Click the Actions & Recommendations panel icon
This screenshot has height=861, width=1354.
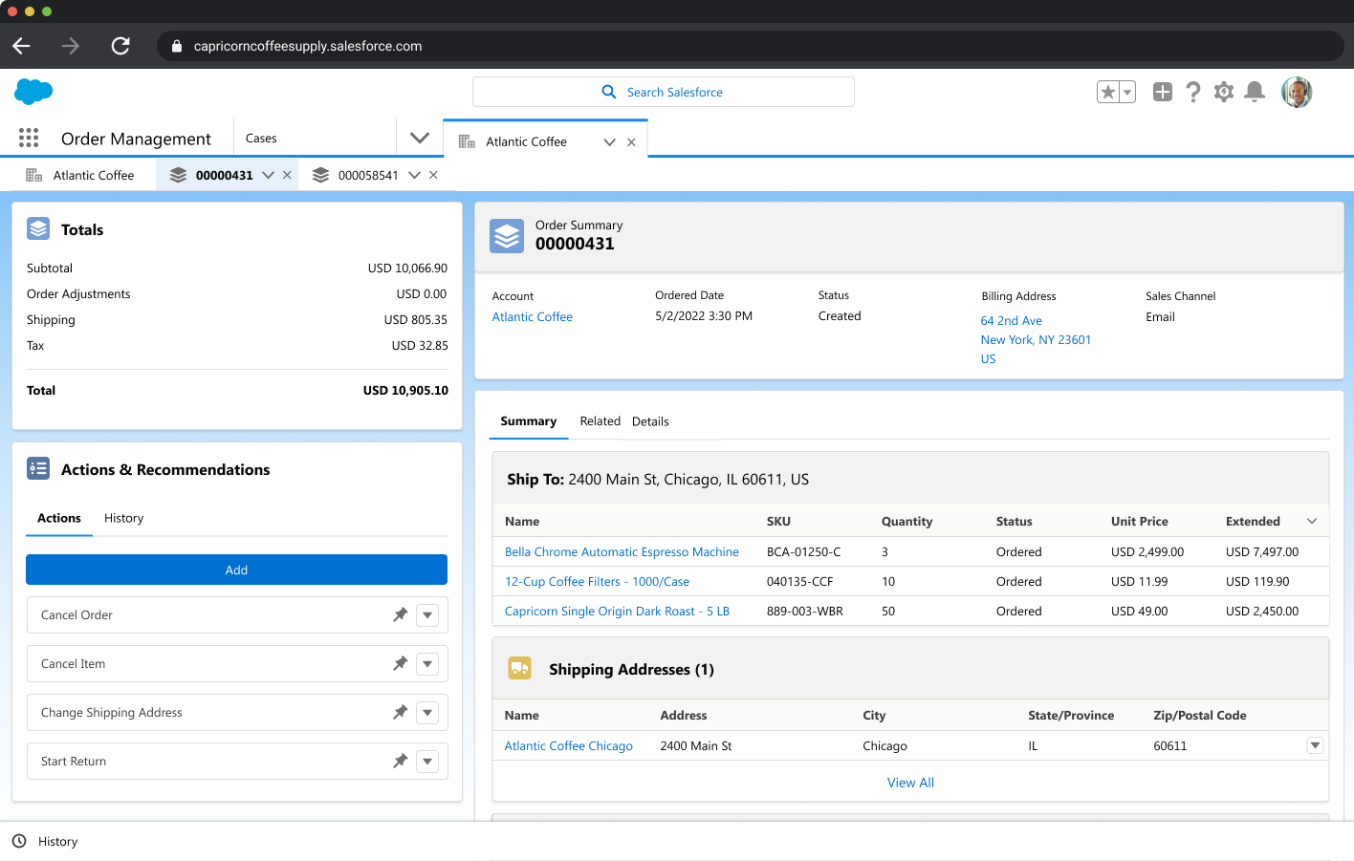tap(38, 468)
